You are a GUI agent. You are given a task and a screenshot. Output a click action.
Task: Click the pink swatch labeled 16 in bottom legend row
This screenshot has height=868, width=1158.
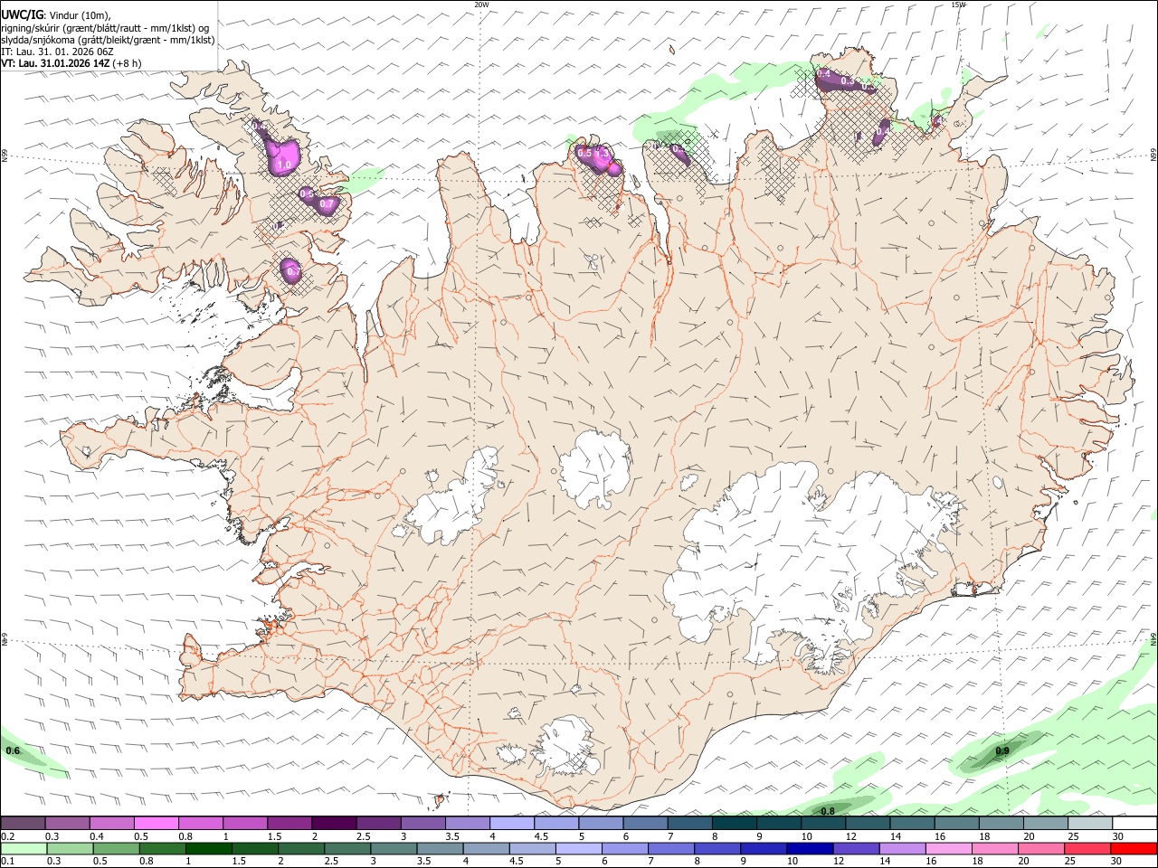948,849
